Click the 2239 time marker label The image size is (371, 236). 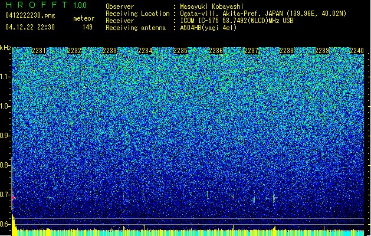point(323,51)
